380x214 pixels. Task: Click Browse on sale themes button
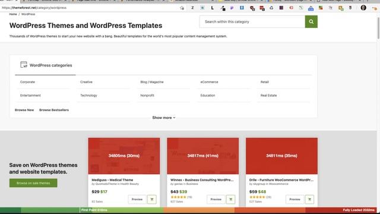pos(33,183)
